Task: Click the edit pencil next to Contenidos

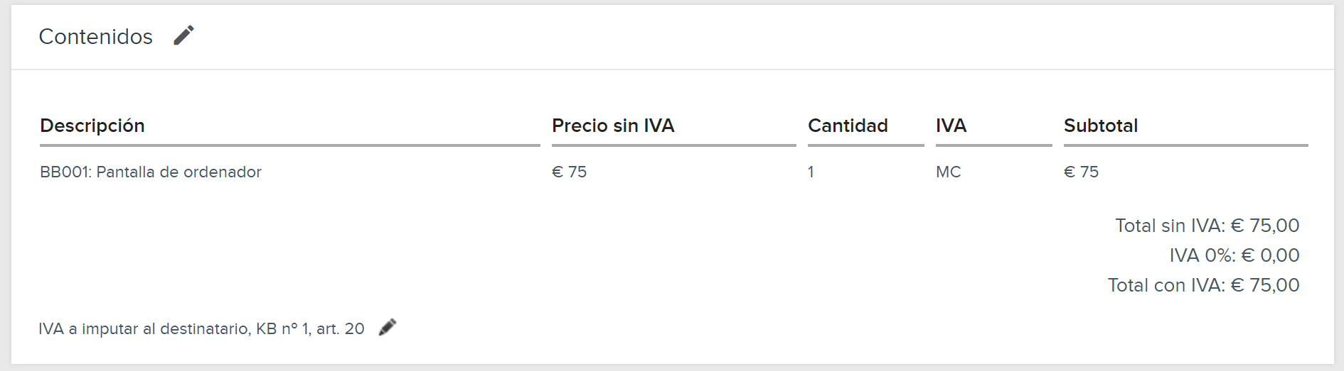Action: (x=183, y=35)
